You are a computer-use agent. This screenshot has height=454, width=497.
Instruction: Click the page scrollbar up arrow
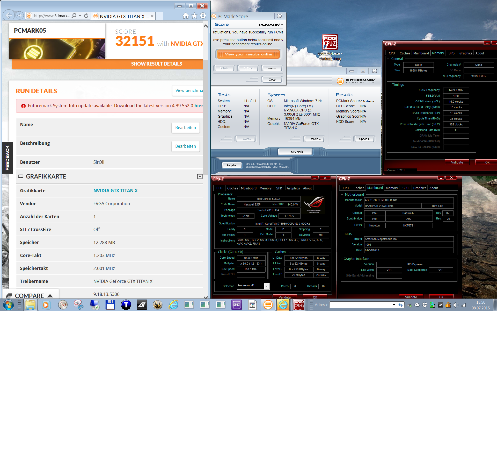pos(206,26)
